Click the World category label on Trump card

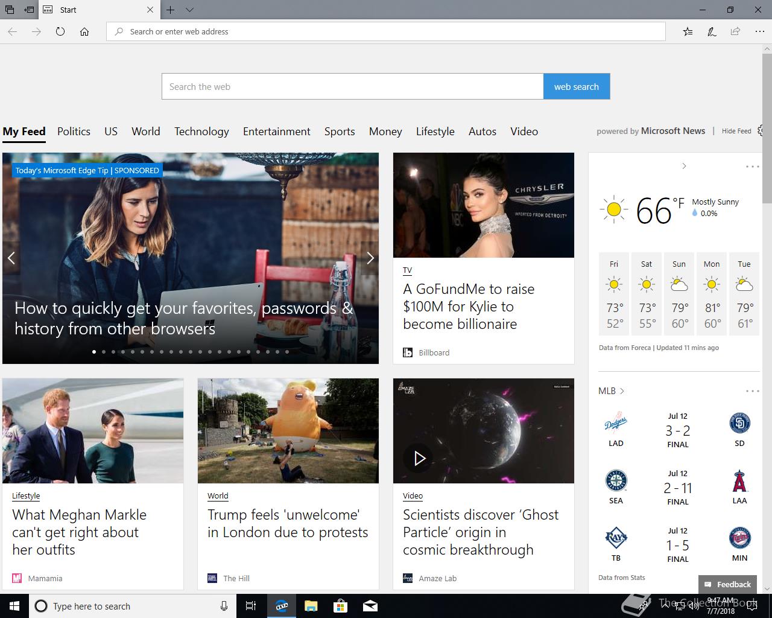(x=218, y=496)
